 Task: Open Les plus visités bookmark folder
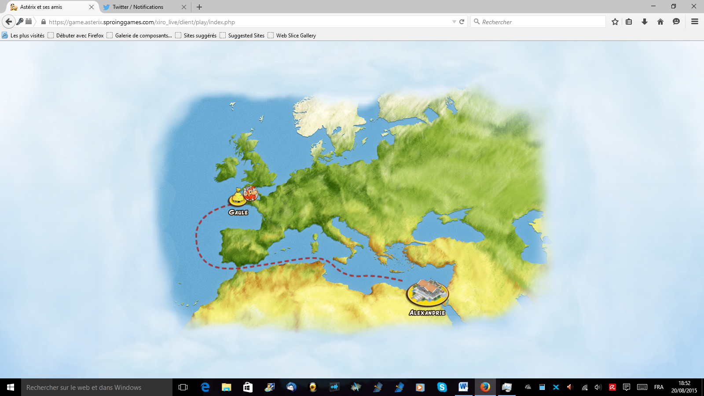(x=23, y=36)
